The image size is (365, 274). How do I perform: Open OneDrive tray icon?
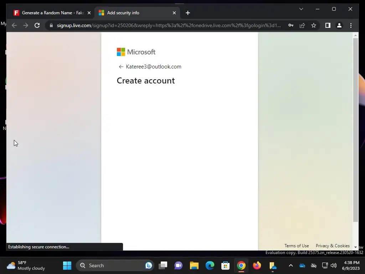tap(302, 265)
